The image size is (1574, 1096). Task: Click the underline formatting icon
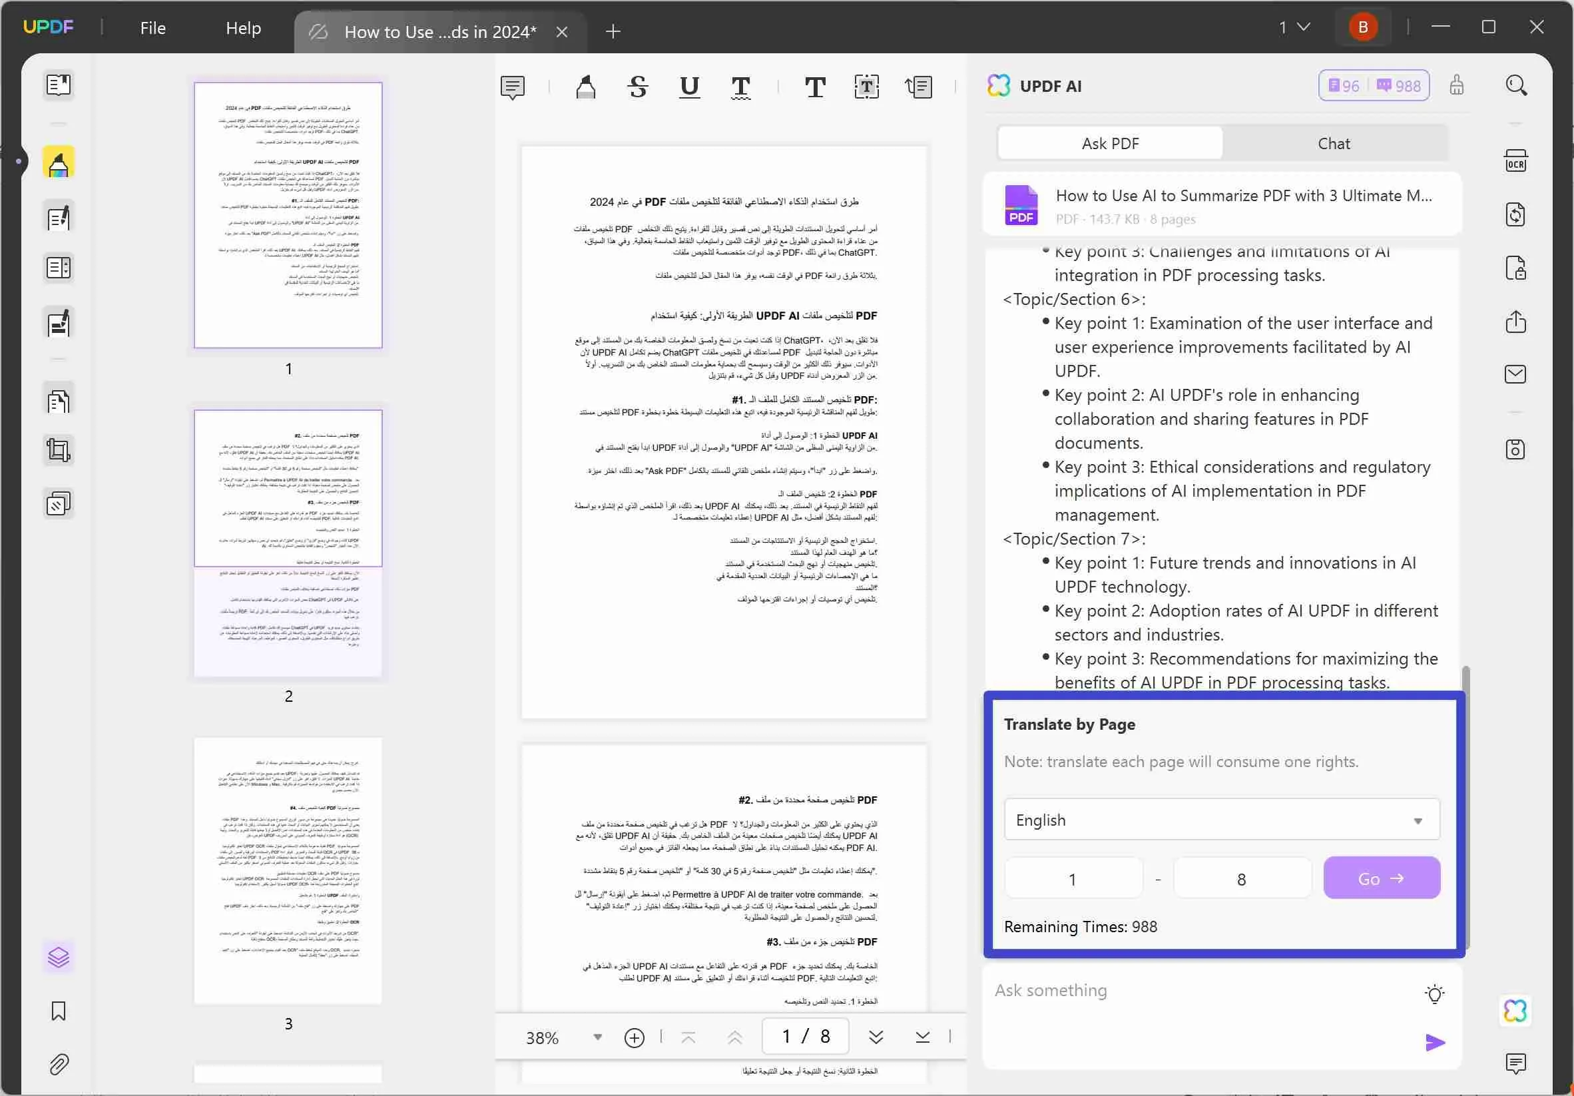pos(690,85)
